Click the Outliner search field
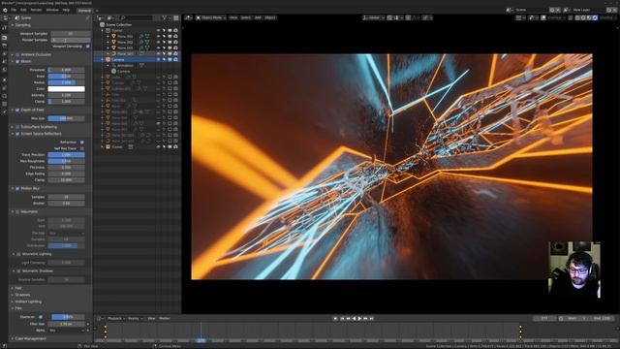The width and height of the screenshot is (620, 349). [137, 17]
